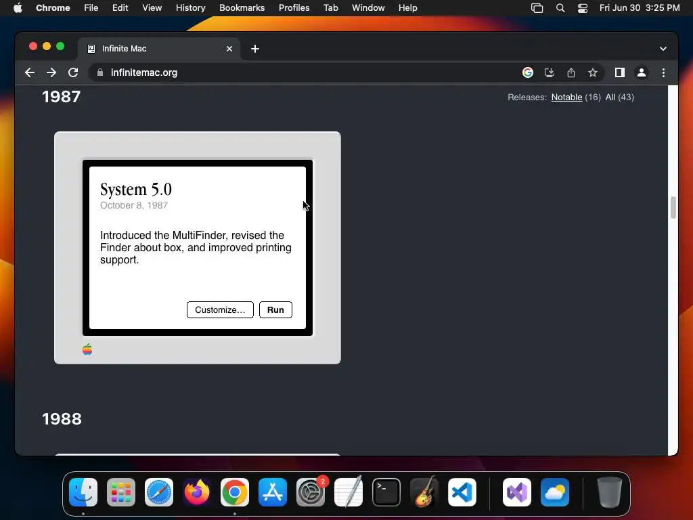Open App Store from the Dock
Viewport: 693px width, 520px height.
273,492
